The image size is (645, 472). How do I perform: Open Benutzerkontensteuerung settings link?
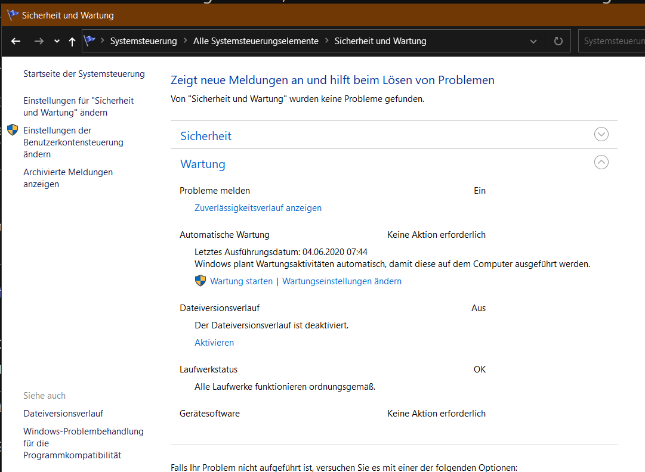coord(73,142)
